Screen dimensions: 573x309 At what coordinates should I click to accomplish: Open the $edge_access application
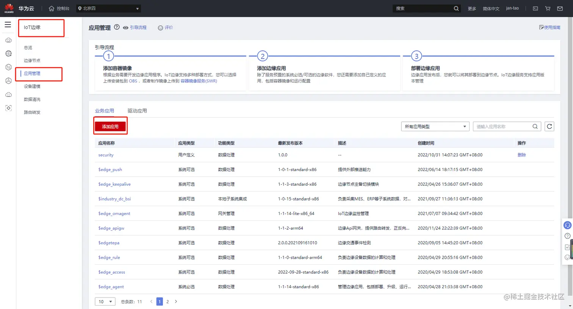click(x=111, y=272)
